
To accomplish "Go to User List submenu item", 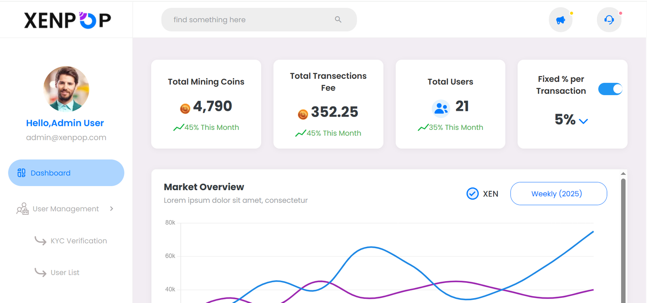I will pyautogui.click(x=65, y=273).
